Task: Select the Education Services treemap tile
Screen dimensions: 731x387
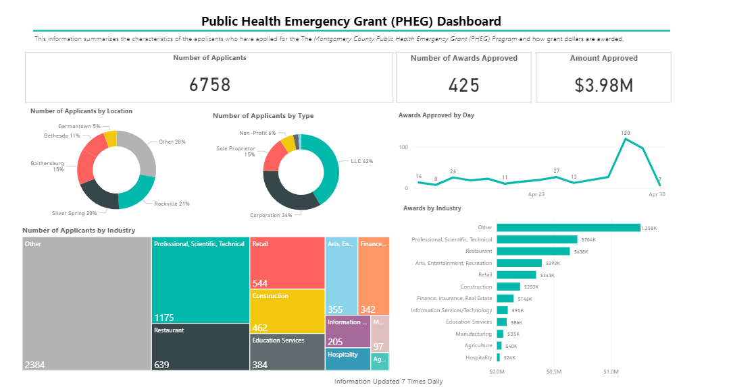Action: (287, 352)
